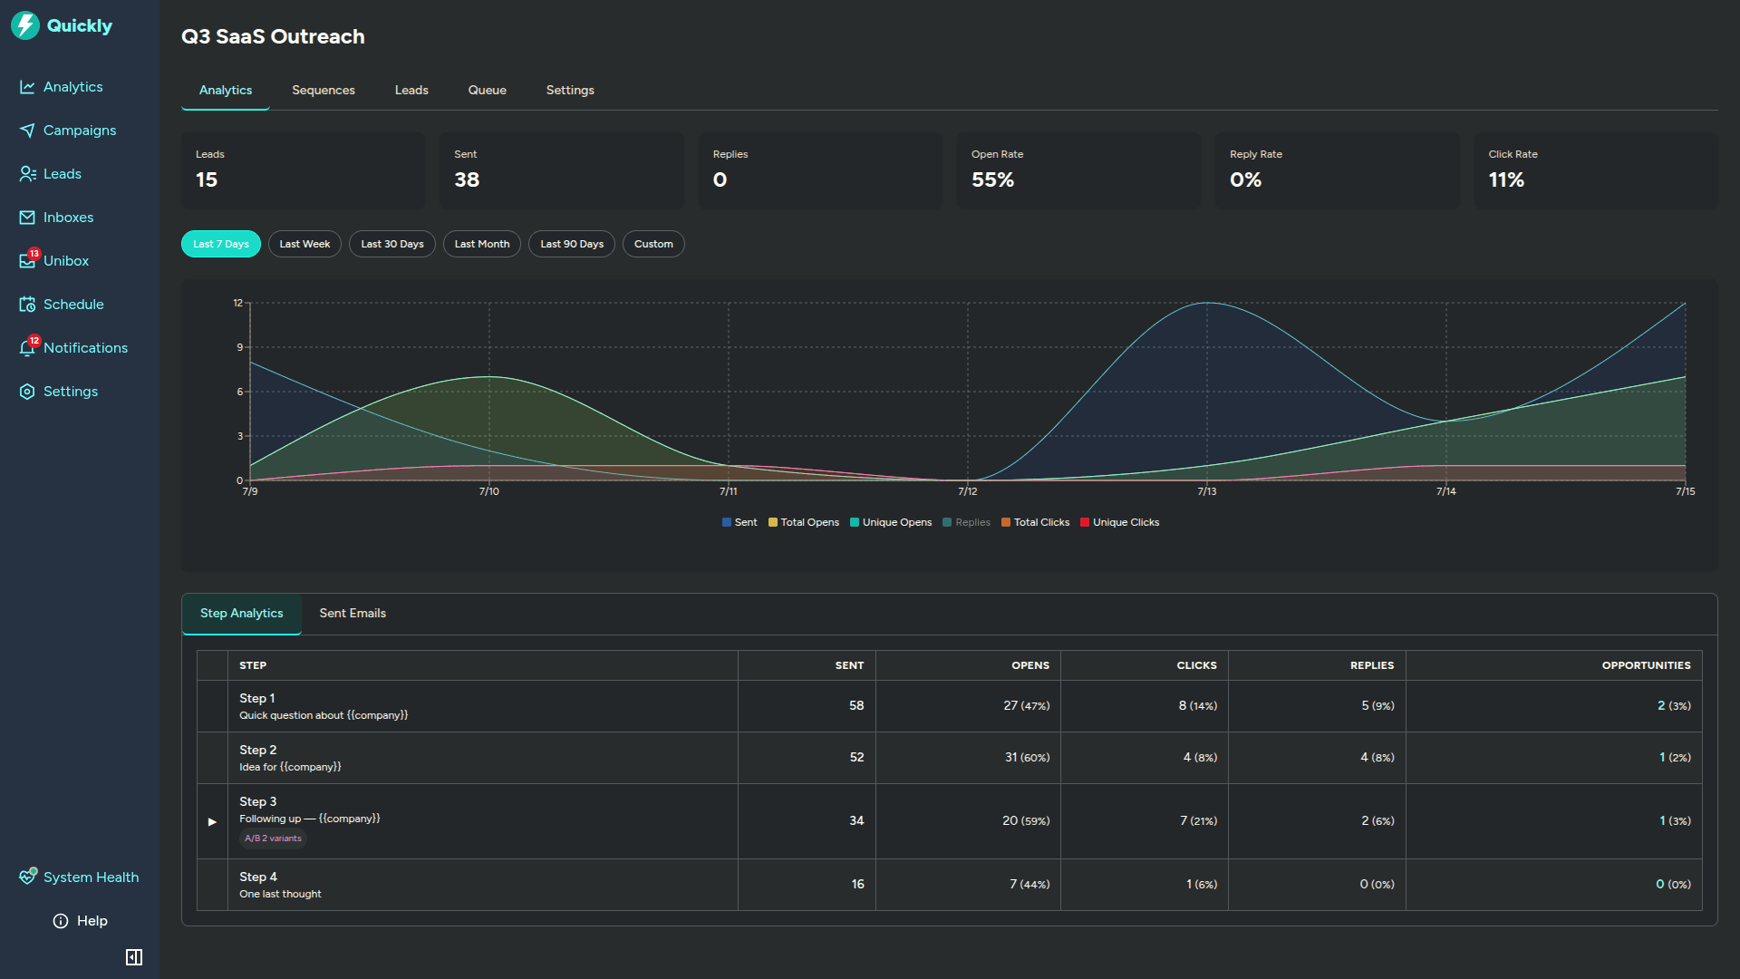Image resolution: width=1740 pixels, height=979 pixels.
Task: Click the Inboxes envelope icon
Action: 27,218
